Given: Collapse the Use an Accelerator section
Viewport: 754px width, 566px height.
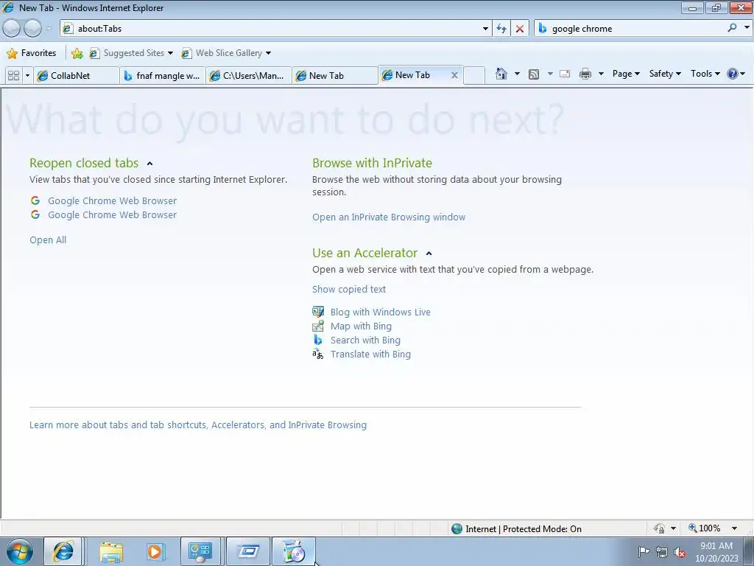Looking at the screenshot, I should [x=429, y=254].
